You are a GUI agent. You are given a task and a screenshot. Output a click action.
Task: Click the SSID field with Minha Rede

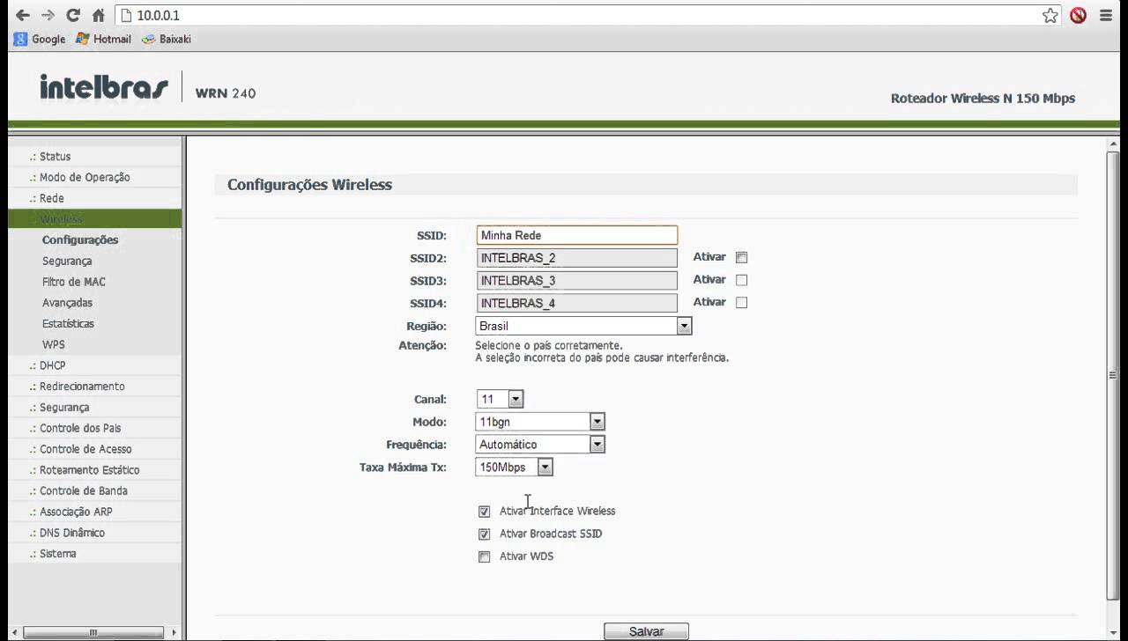click(577, 235)
